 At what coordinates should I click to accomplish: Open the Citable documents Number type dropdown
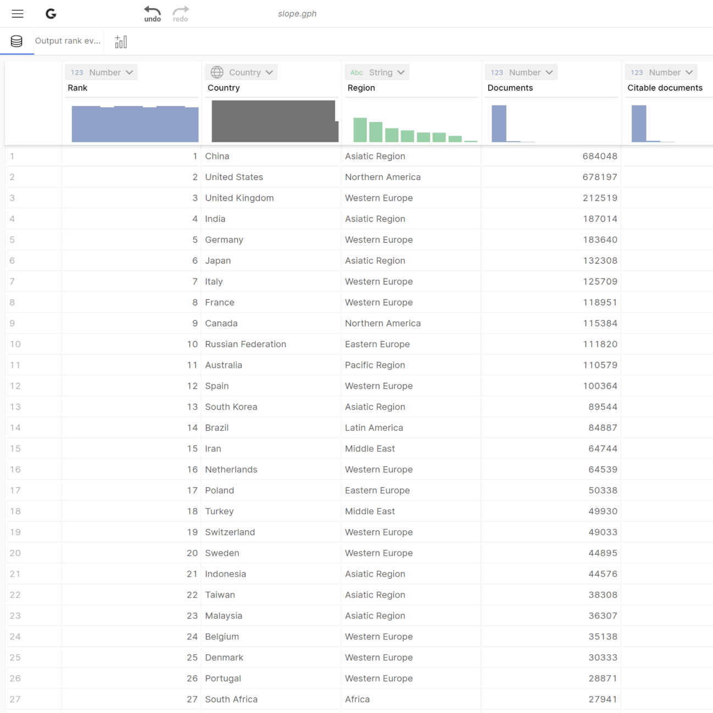(661, 72)
